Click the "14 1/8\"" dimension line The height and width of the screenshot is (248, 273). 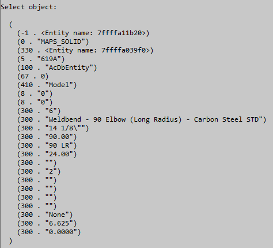click(x=53, y=128)
